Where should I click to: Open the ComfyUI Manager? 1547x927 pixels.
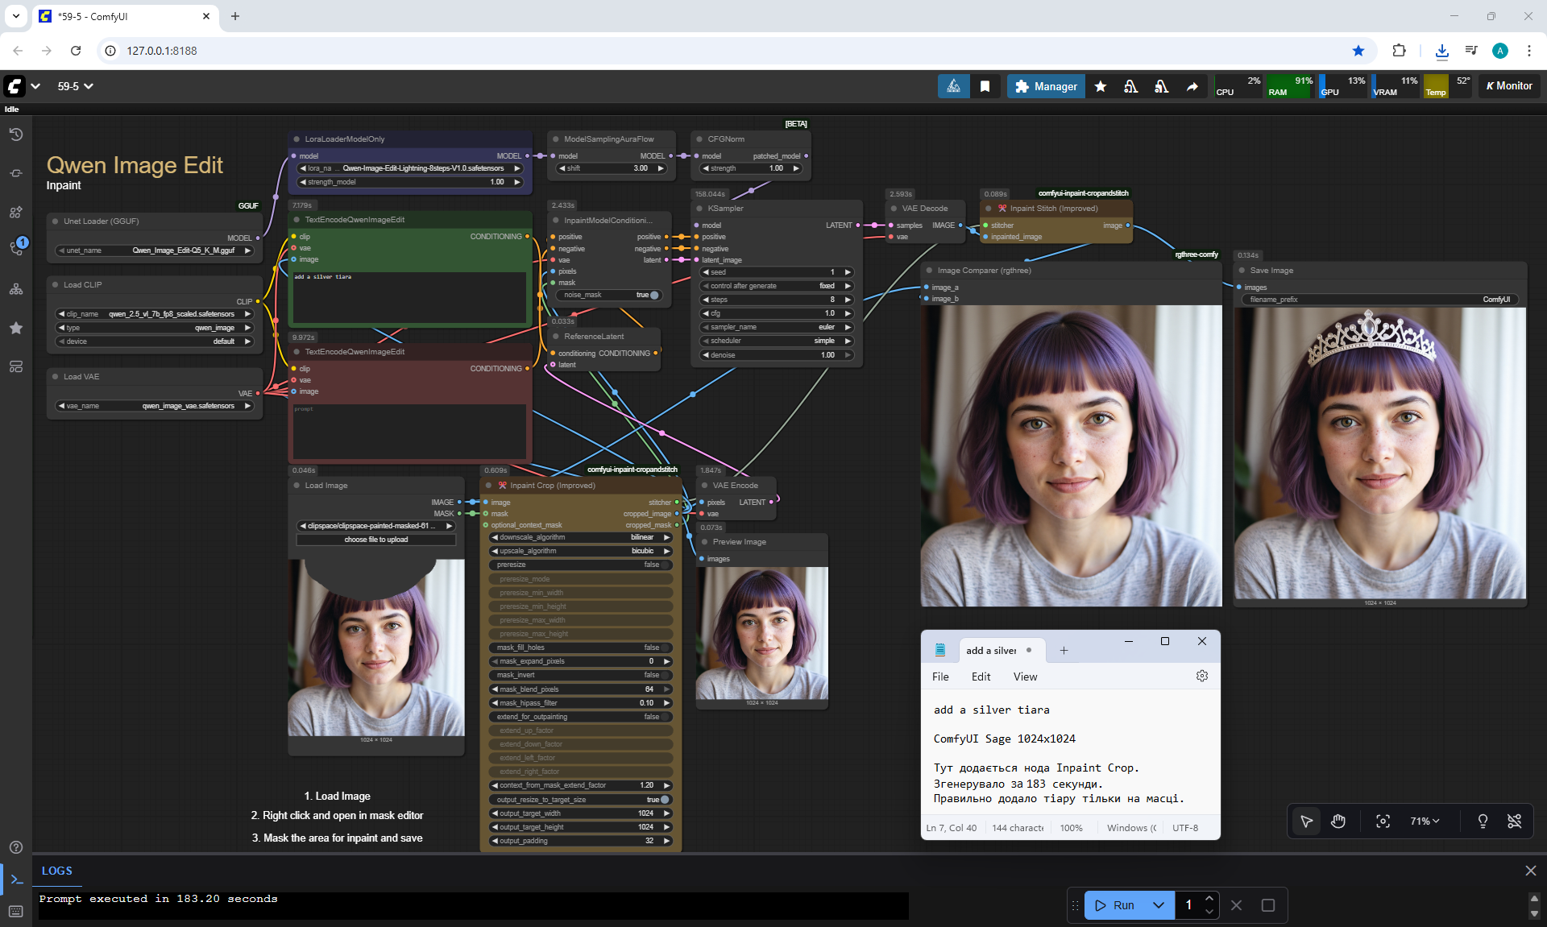pyautogui.click(x=1046, y=86)
